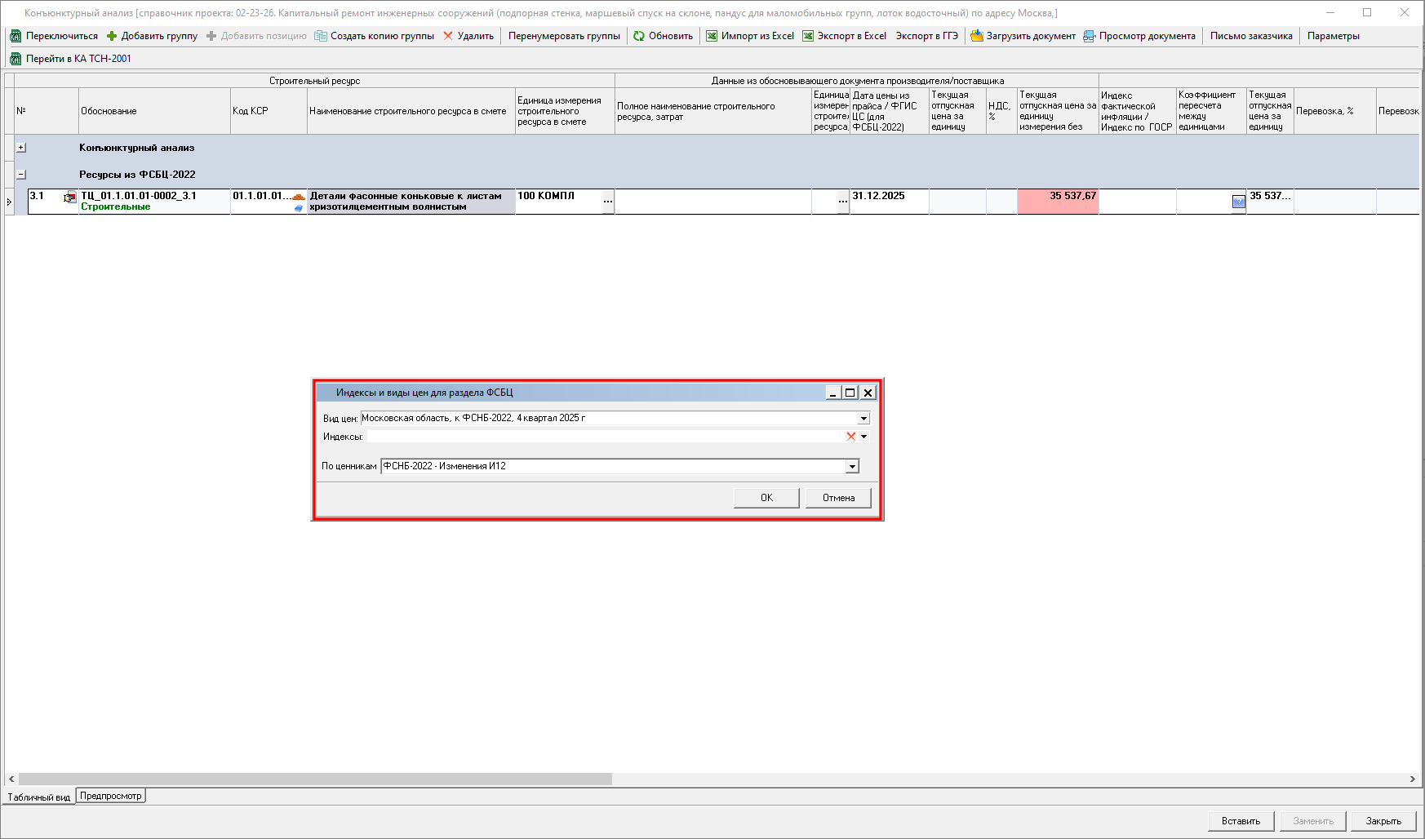Click the greyed Добавить позицию toolbar button

[x=256, y=36]
